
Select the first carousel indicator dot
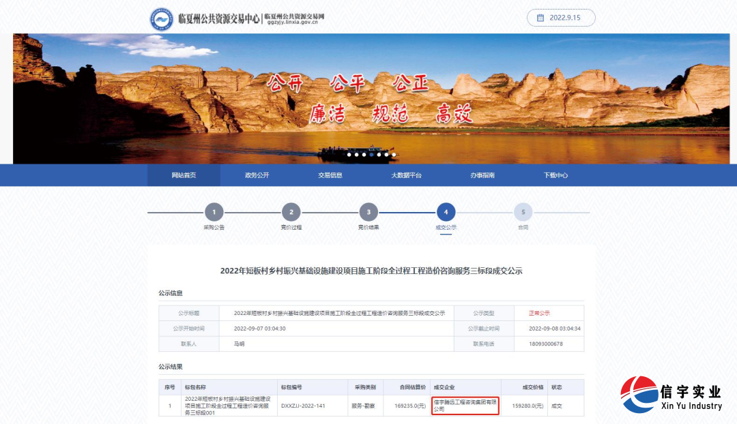[x=349, y=155]
